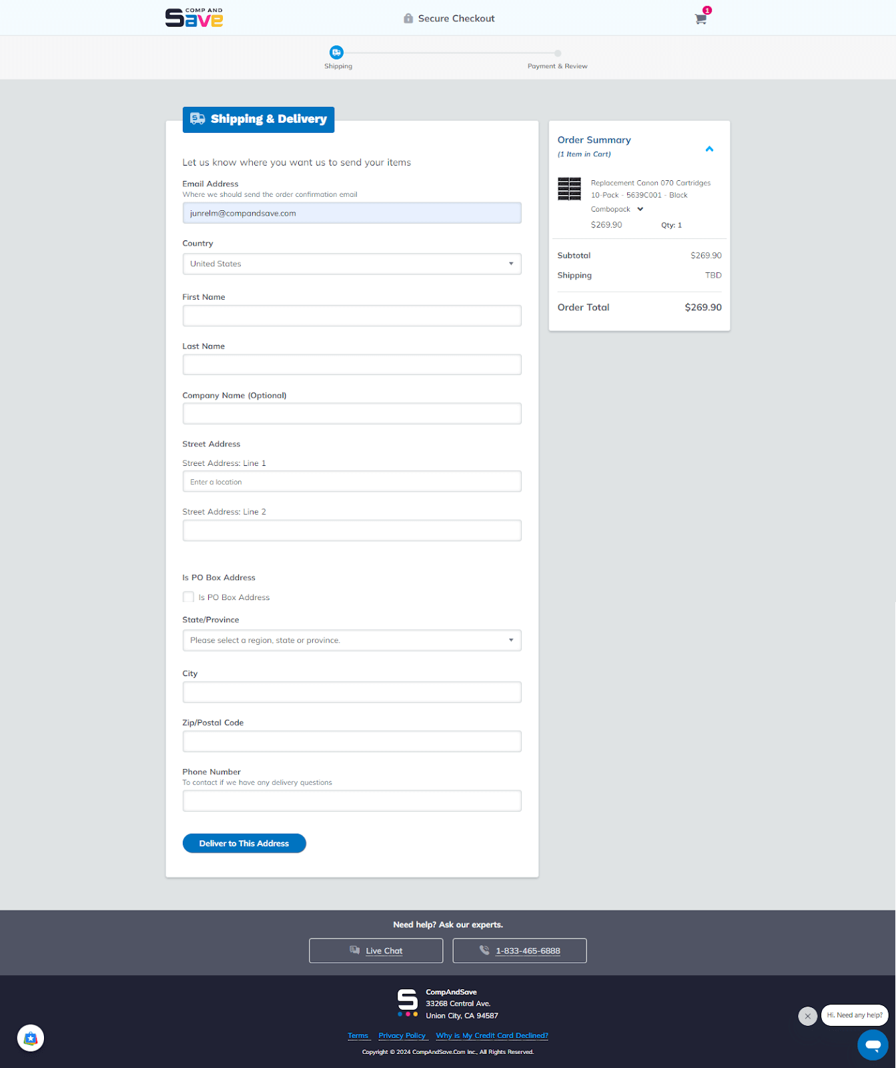
Task: Dismiss the 'Need any help?' popup
Action: [807, 1016]
